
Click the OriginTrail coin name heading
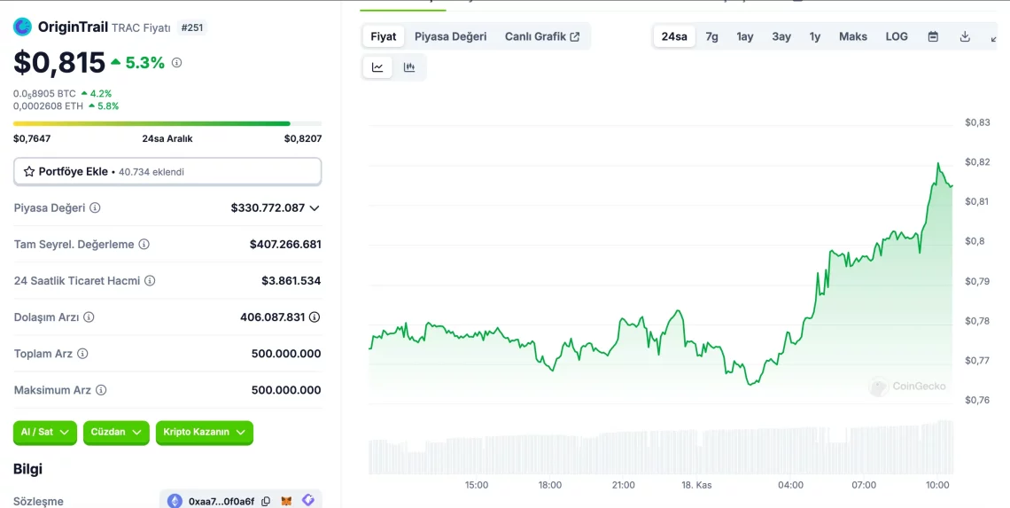pyautogui.click(x=73, y=27)
